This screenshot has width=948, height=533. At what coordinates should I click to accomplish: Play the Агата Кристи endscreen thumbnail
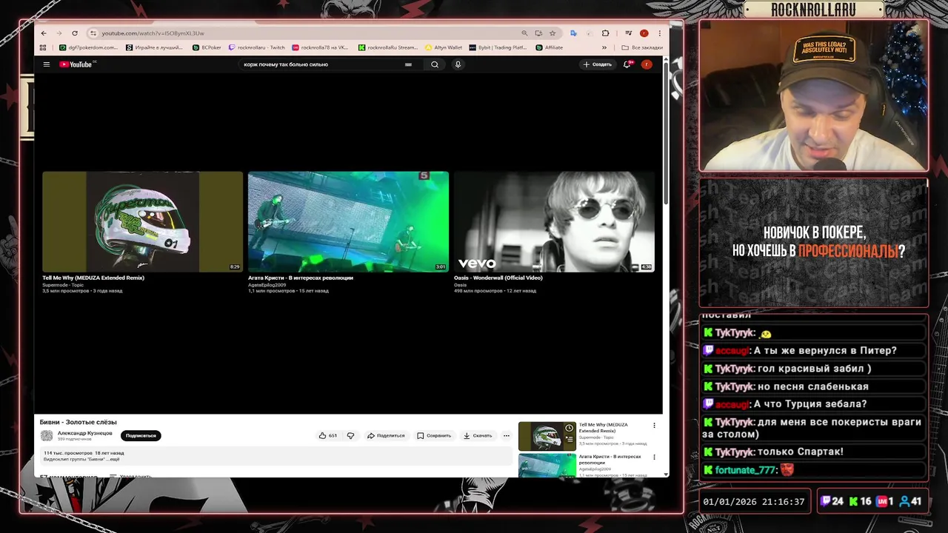click(348, 222)
